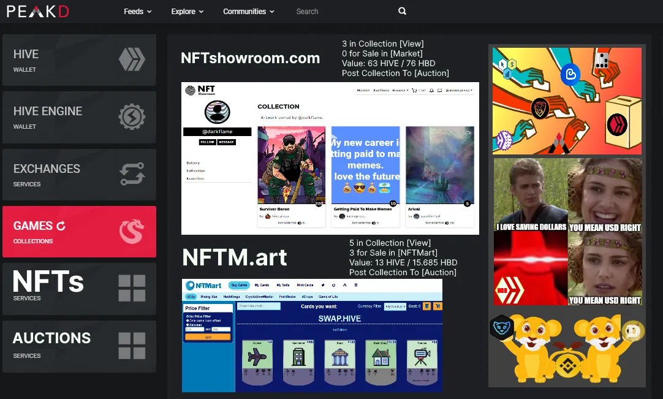
Task: Click the NFTM.art [Auction] link
Action: tap(439, 273)
